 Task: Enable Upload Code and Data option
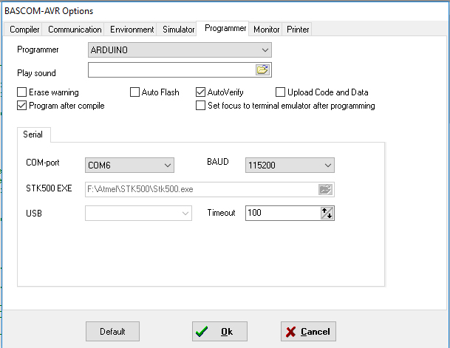coord(281,92)
